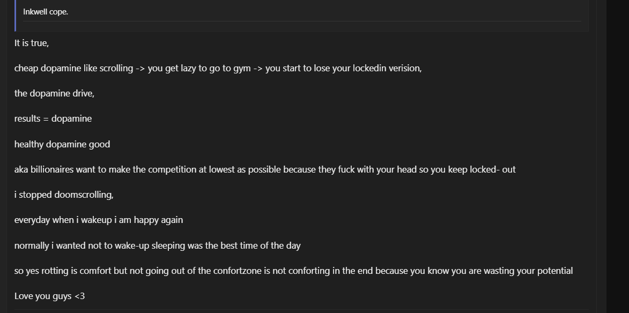Click the arrow right after the word "scrolling"
Viewport: 629px width, 313px height.
tap(140, 69)
